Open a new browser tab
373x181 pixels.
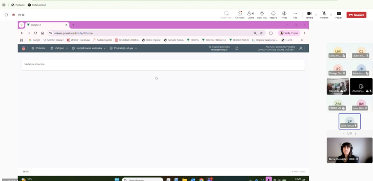coord(73,25)
